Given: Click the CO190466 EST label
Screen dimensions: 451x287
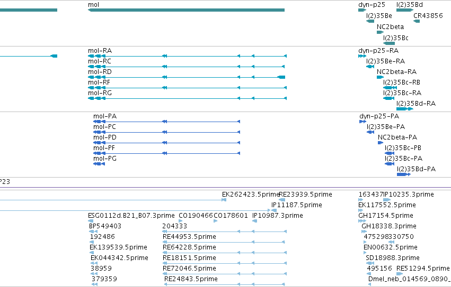Looking at the screenshot, I should tap(196, 216).
